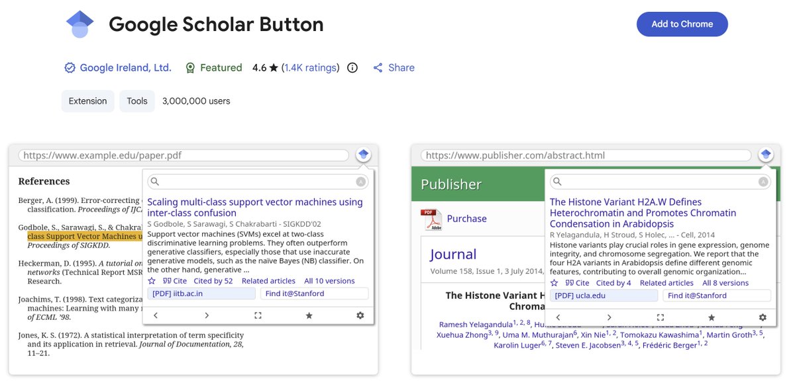Open All 10 versions link

point(330,281)
